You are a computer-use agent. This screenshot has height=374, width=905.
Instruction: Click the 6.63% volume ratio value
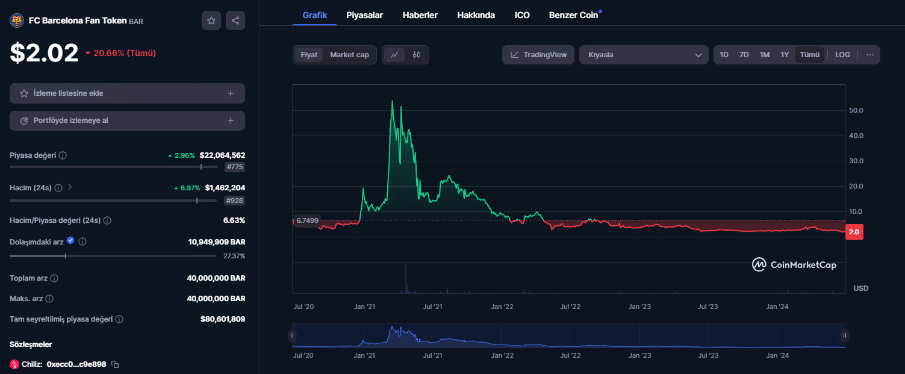coord(234,220)
